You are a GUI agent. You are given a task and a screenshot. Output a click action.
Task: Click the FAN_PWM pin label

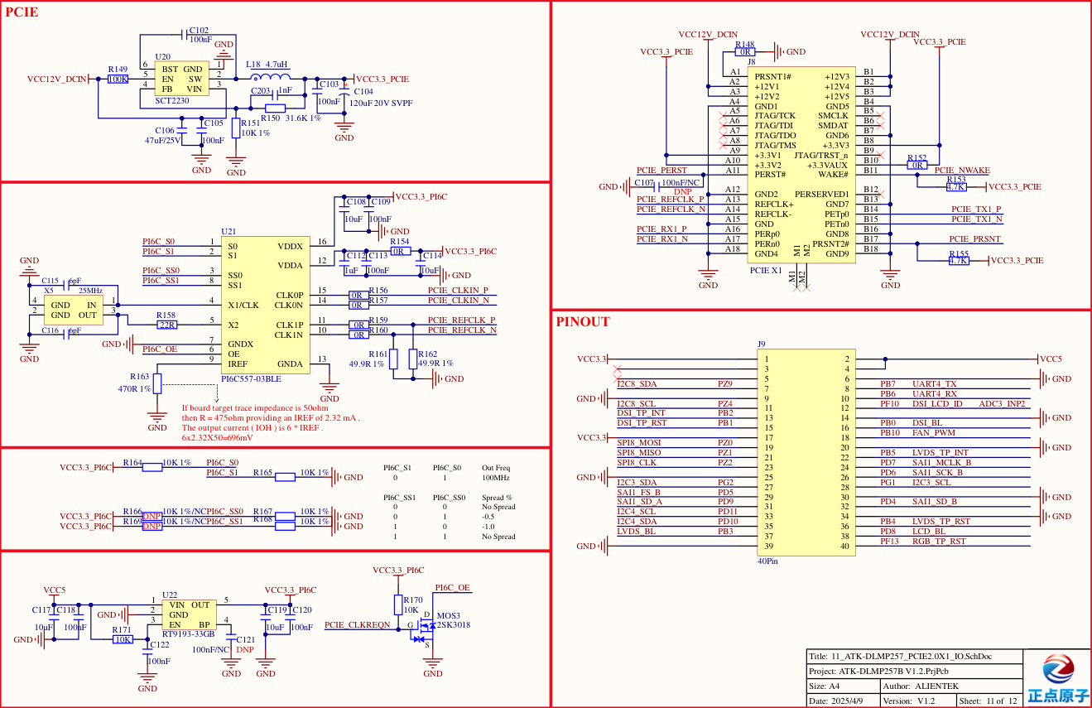(934, 432)
